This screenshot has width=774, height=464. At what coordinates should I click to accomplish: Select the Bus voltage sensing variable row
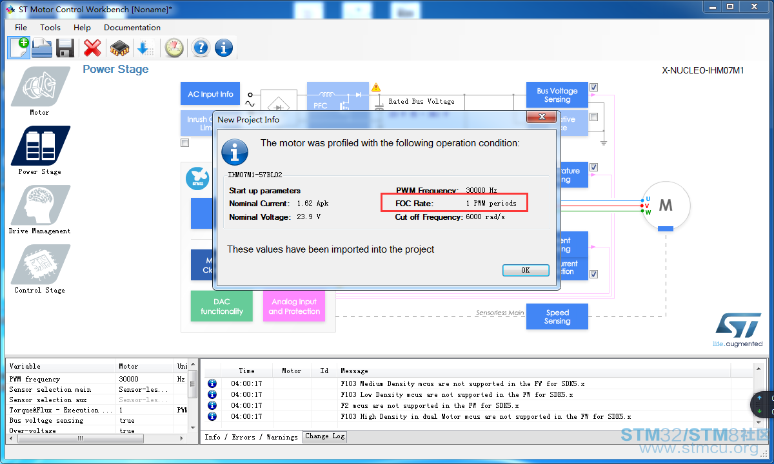point(97,420)
